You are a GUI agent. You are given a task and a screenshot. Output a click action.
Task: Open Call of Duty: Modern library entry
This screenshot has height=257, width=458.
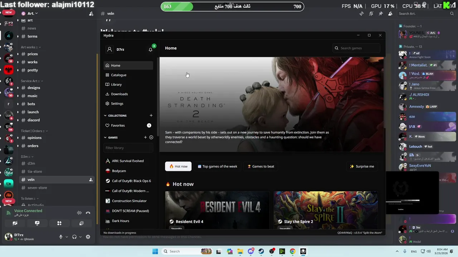128,191
